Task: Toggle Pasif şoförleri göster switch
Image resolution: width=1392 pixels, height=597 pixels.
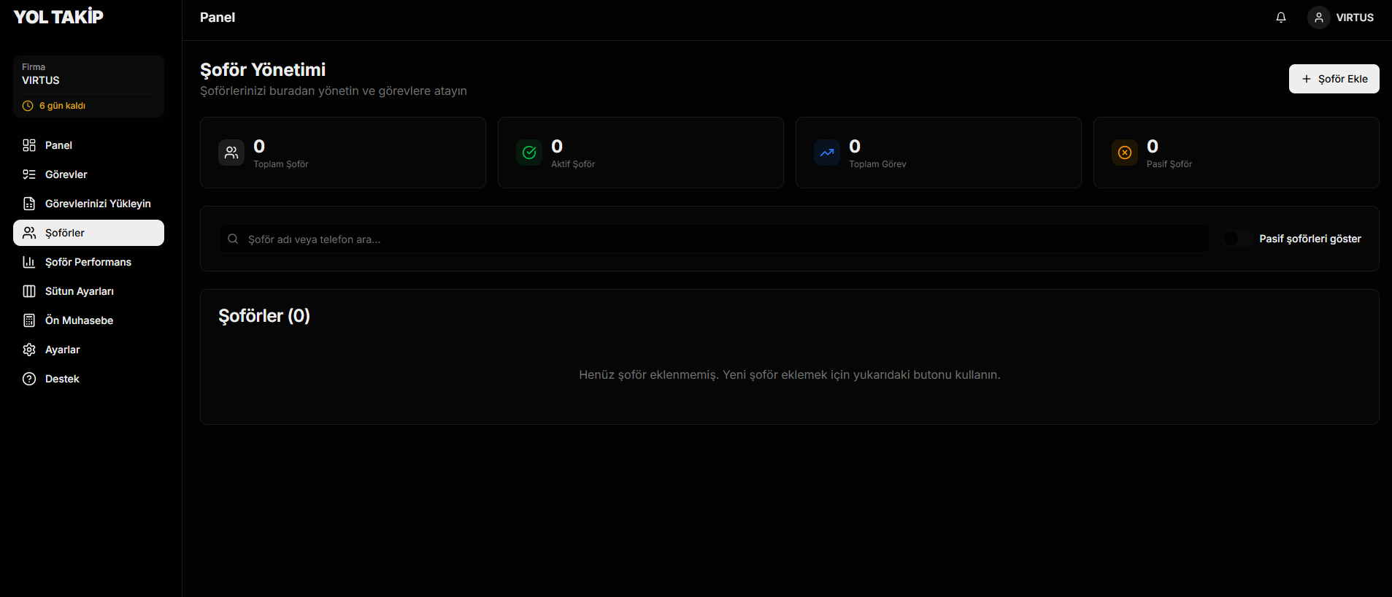Action: (1237, 239)
